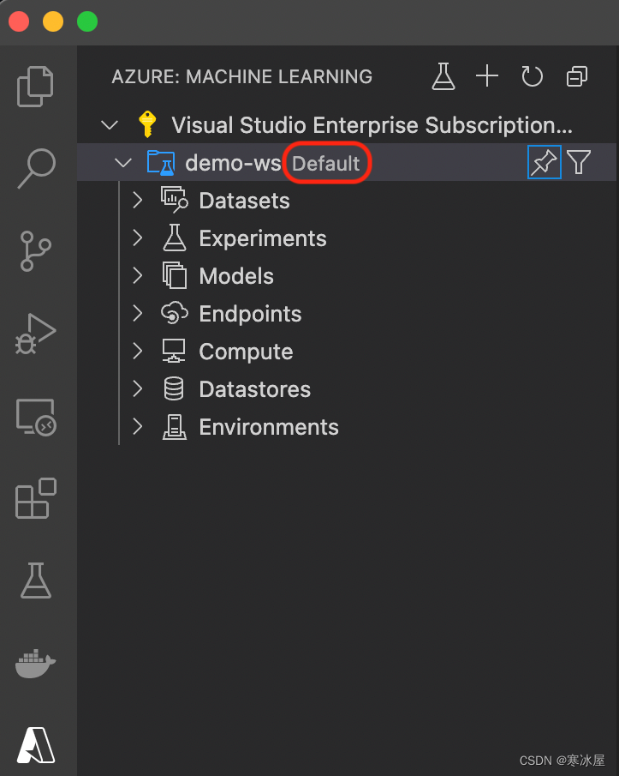Select the Endpoints tree item
This screenshot has height=776, width=619.
pyautogui.click(x=250, y=314)
